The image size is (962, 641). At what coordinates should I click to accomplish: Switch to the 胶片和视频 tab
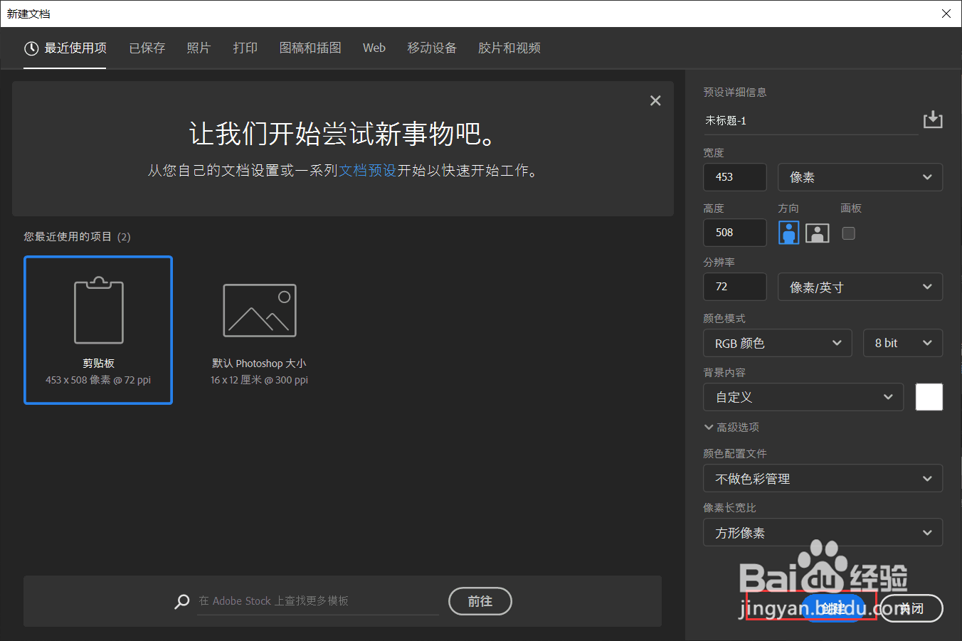click(x=509, y=48)
